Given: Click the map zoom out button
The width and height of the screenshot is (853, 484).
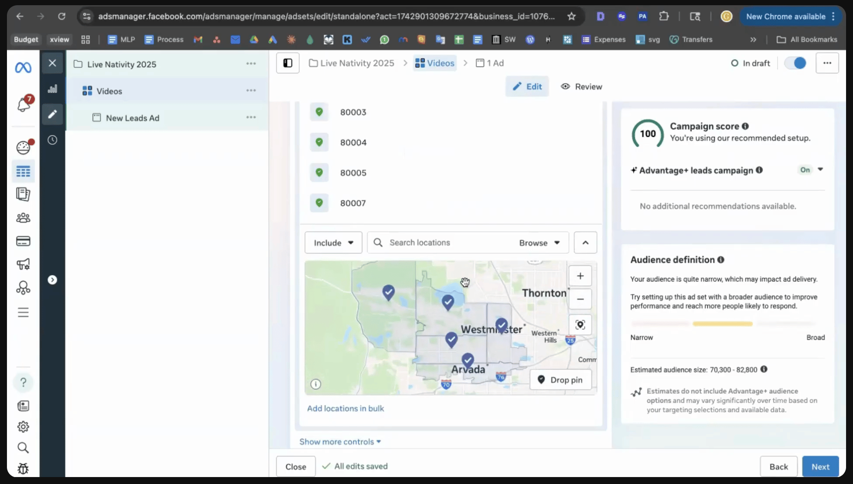Looking at the screenshot, I should [580, 299].
